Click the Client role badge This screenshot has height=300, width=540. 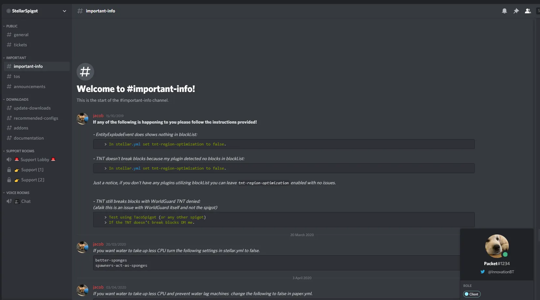[x=472, y=294]
